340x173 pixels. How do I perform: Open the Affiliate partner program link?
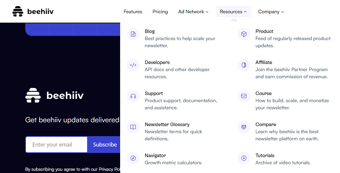click(264, 62)
